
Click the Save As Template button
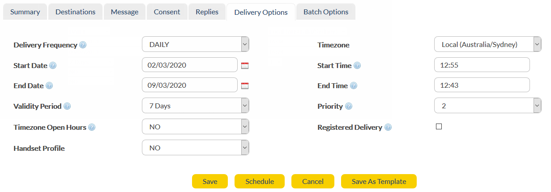379,181
